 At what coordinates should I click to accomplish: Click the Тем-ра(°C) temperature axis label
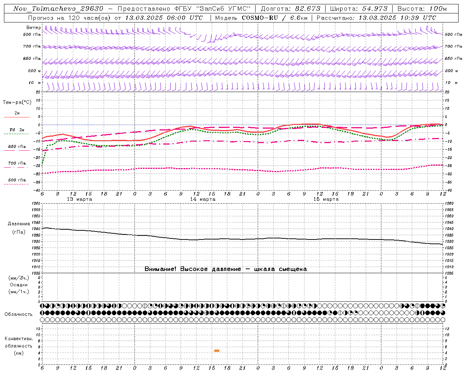[17, 103]
